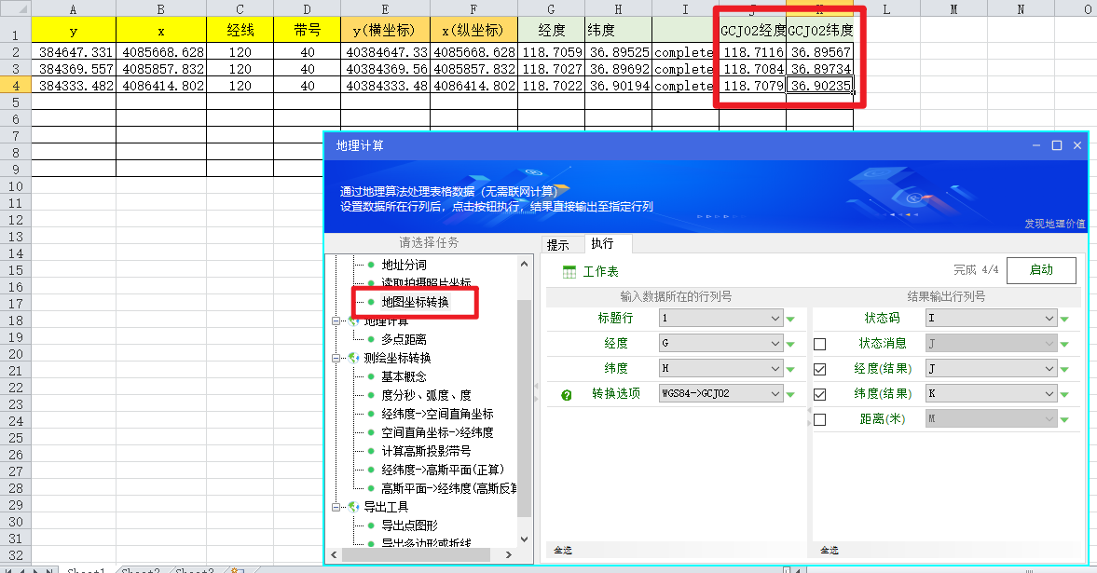This screenshot has height=573, width=1097.
Task: Click 全选 under input columns panel
Action: click(563, 551)
